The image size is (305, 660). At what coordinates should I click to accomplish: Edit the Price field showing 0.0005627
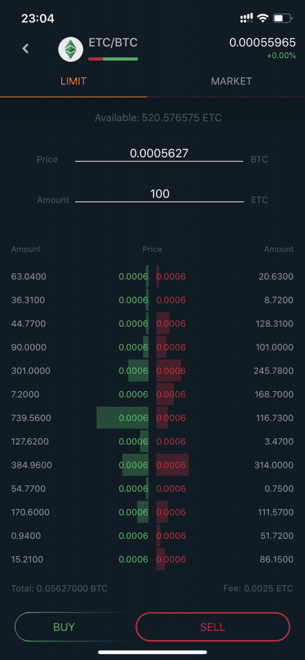tap(159, 153)
